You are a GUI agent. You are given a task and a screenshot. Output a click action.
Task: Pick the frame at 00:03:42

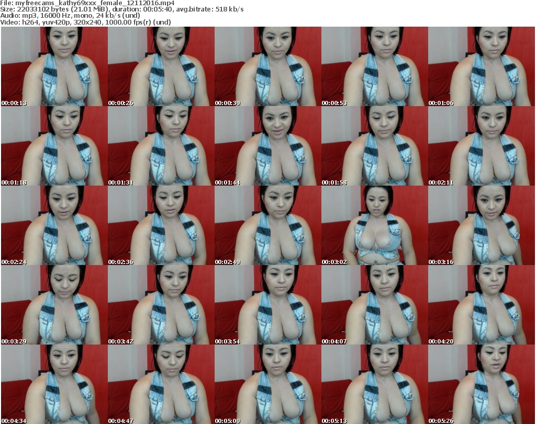tap(161, 305)
